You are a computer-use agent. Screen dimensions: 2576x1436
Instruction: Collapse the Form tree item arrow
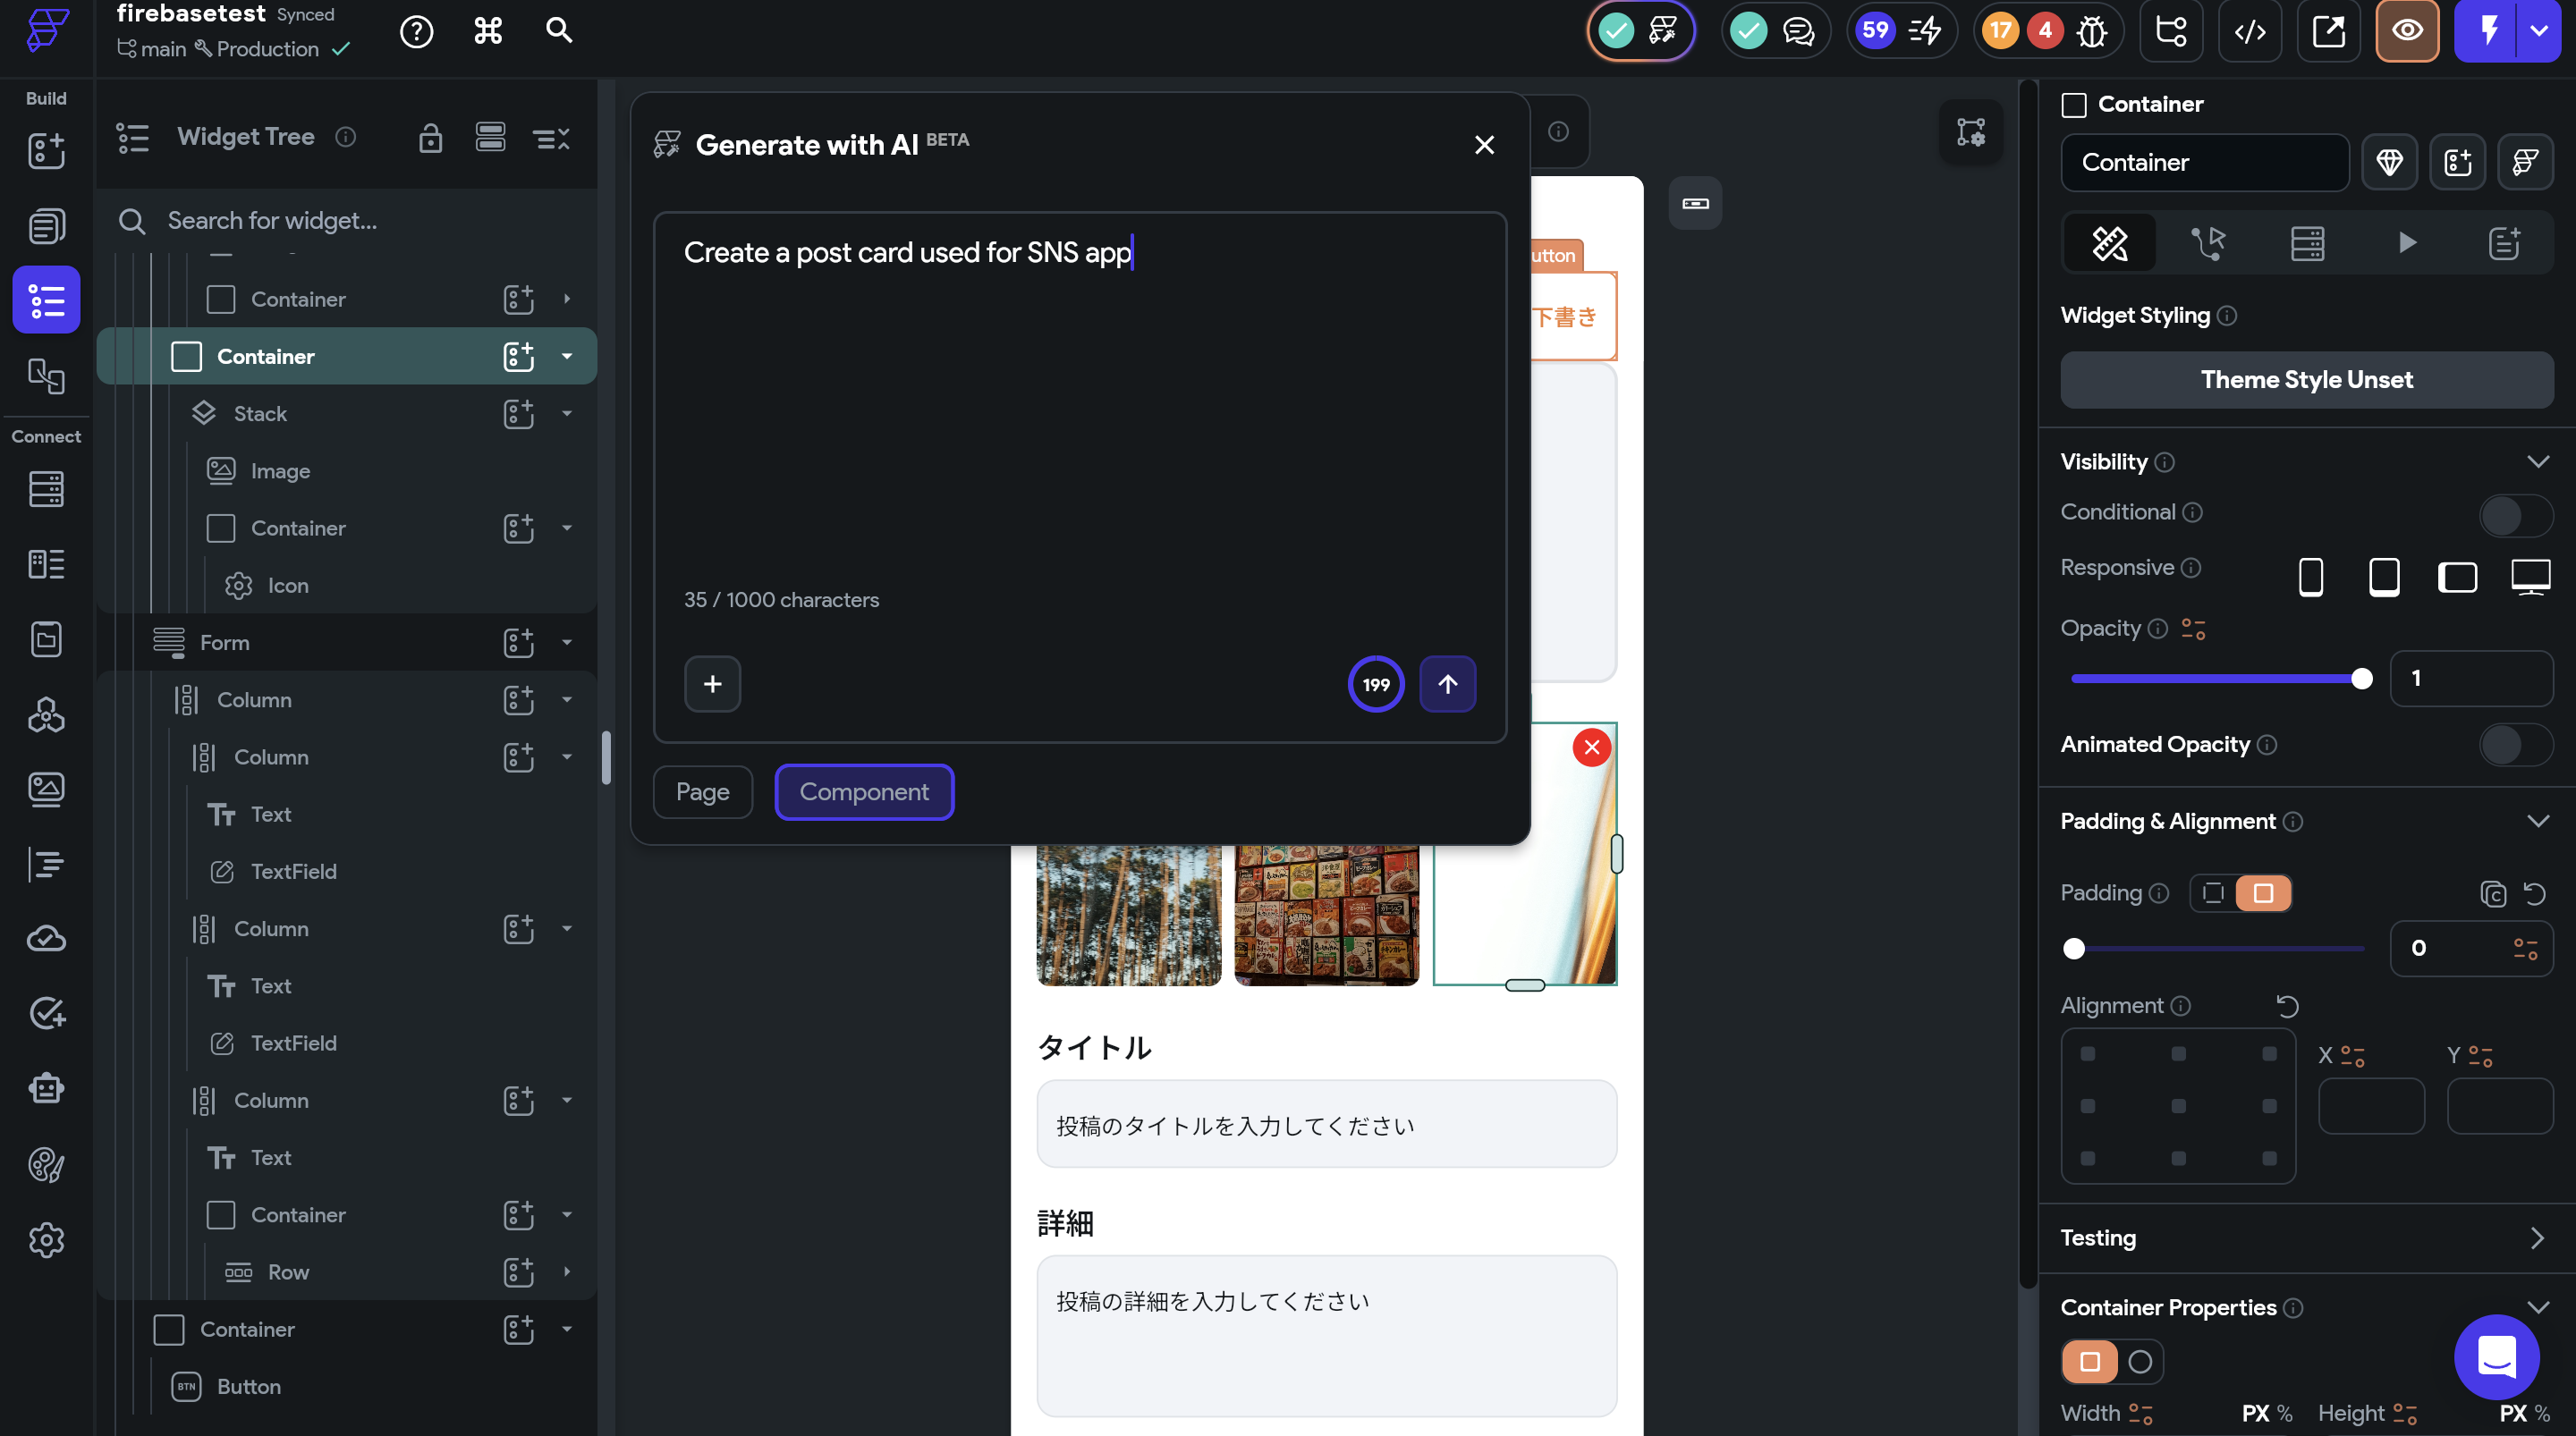click(567, 642)
